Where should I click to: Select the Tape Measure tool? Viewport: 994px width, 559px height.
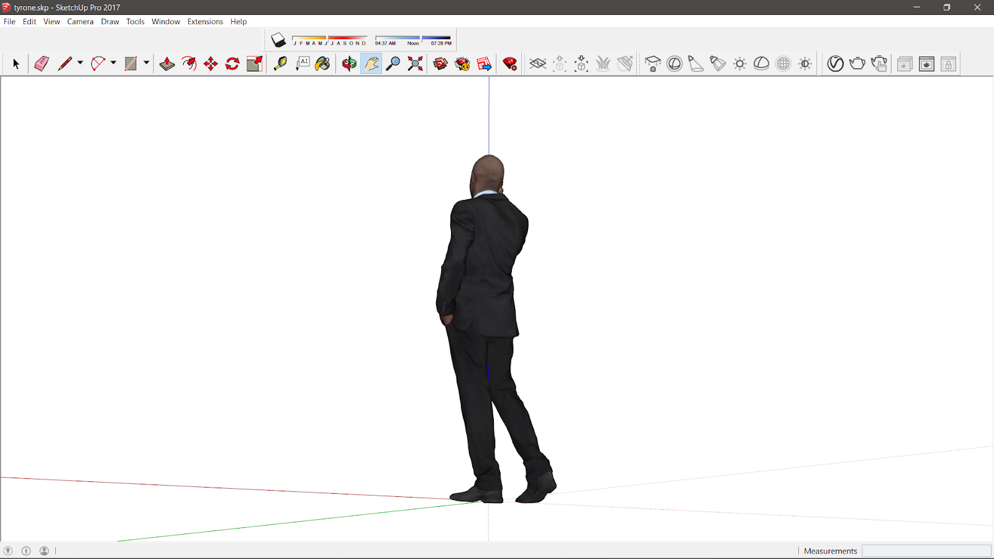280,64
